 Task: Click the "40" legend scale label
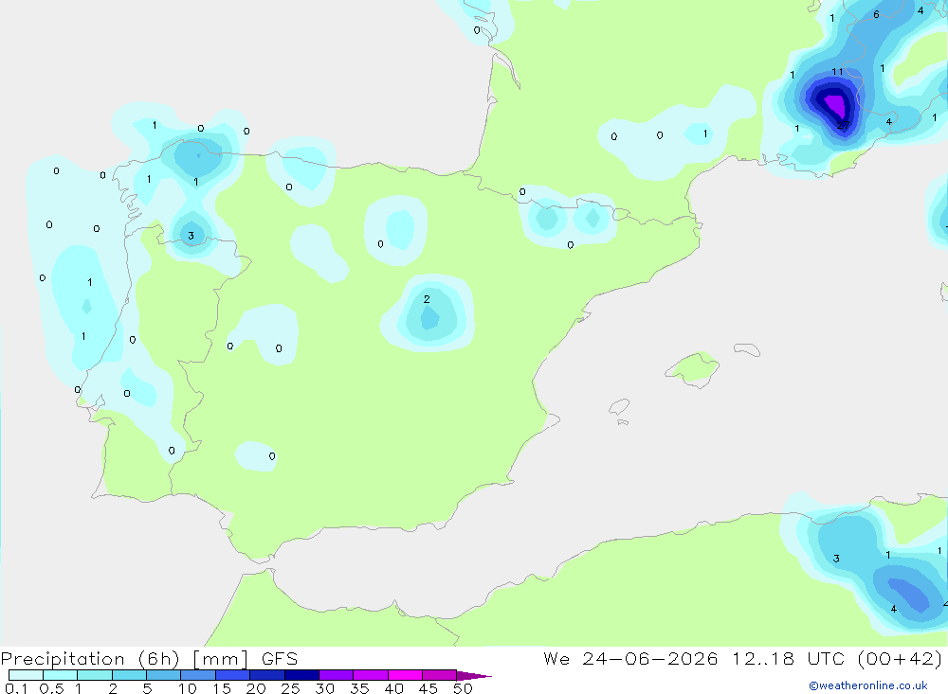tap(393, 688)
